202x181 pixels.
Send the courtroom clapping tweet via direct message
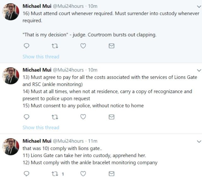pyautogui.click(x=111, y=46)
